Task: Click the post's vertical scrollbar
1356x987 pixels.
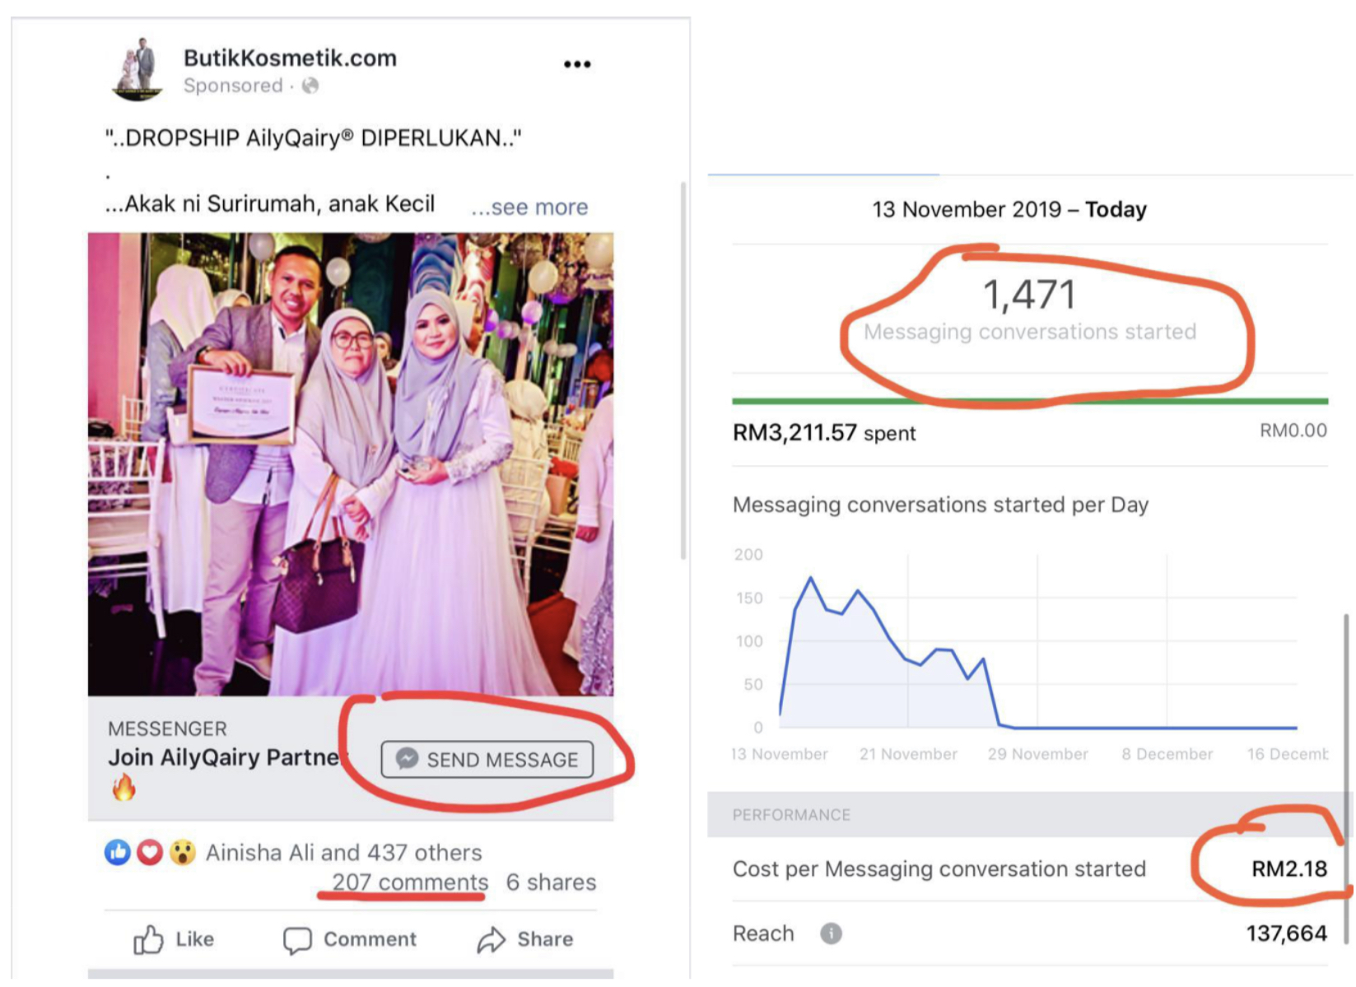Action: (683, 370)
